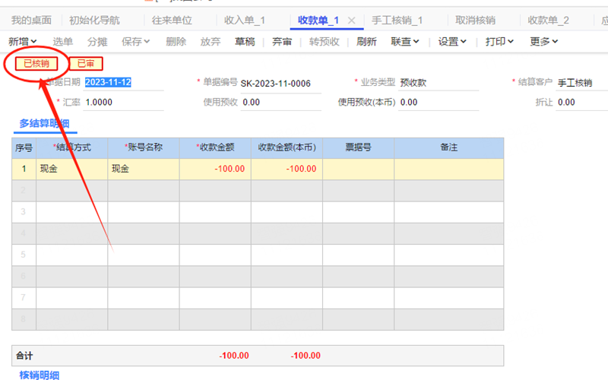The height and width of the screenshot is (380, 608).
Task: Close the 收款单_1 tab
Action: pos(351,21)
